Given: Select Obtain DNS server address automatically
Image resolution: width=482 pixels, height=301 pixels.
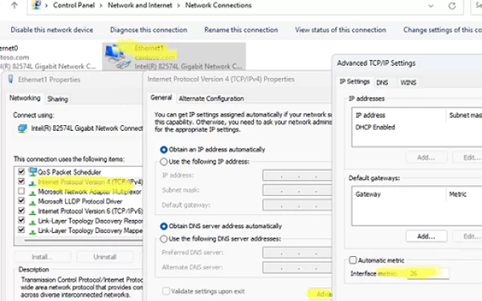Looking at the screenshot, I should [164, 226].
